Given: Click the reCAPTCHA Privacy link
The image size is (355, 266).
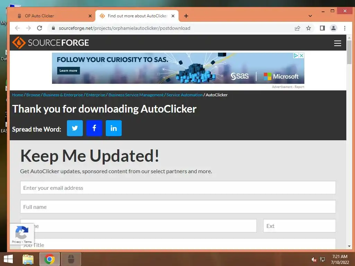Looking at the screenshot, I should click(16, 242).
